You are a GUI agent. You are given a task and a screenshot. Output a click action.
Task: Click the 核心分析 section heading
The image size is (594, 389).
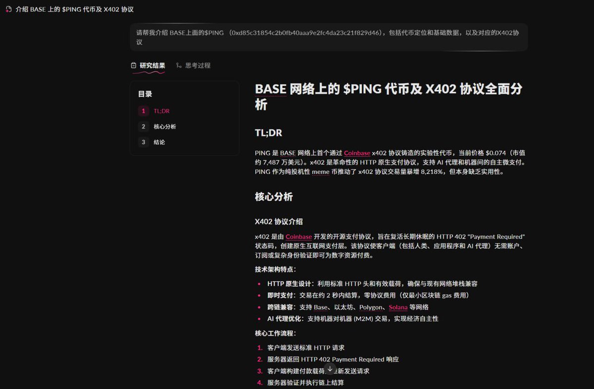[x=274, y=197]
